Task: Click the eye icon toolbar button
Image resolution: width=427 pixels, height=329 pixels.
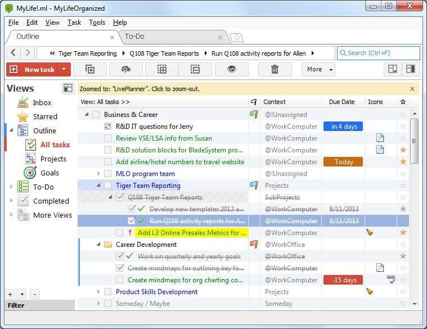Action: 230,69
